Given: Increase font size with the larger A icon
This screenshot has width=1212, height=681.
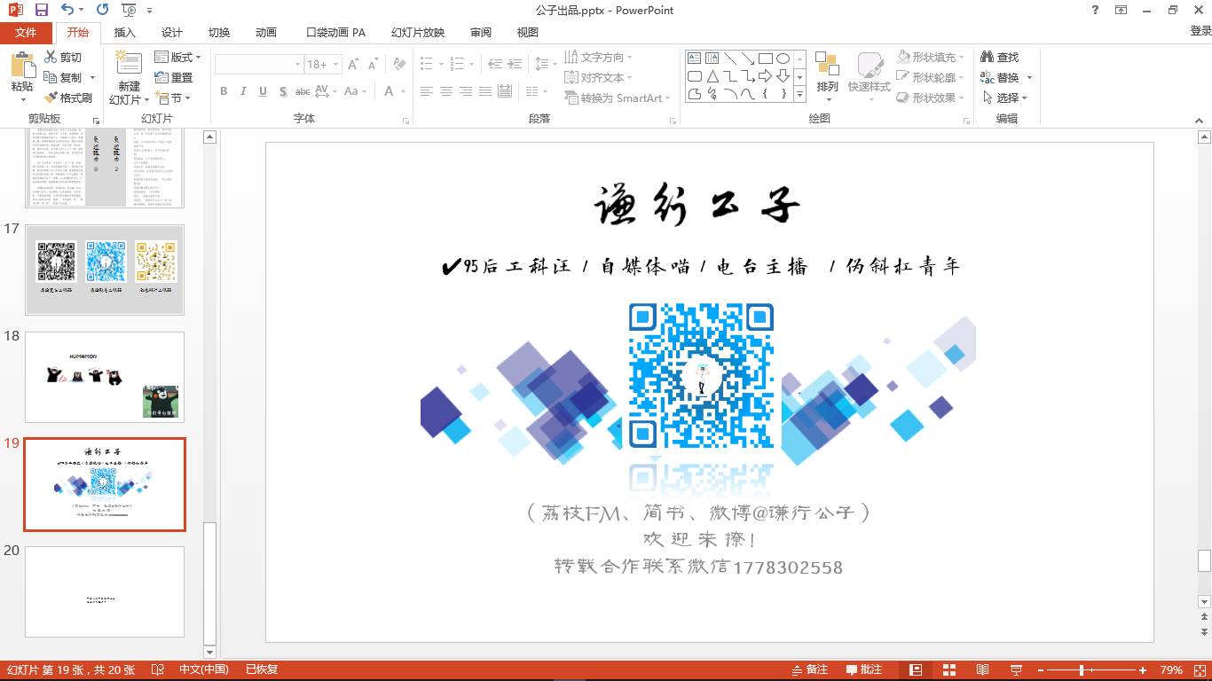Looking at the screenshot, I should [353, 65].
